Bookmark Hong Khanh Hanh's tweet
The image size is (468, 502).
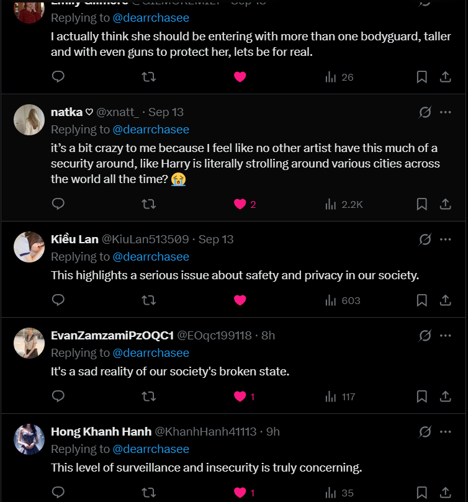coord(421,493)
